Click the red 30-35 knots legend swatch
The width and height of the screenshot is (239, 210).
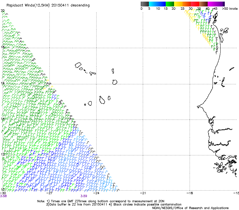pyautogui.click(x=195, y=4)
